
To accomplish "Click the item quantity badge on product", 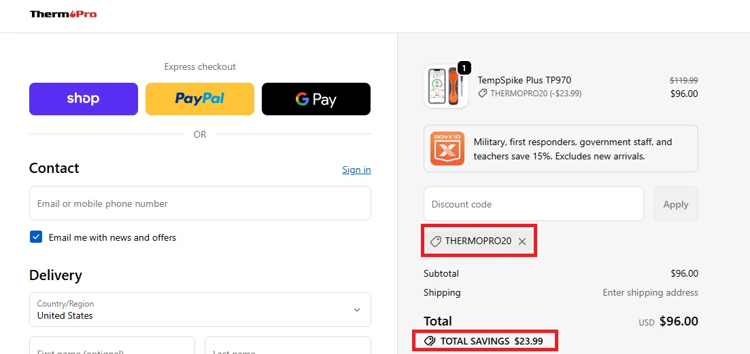I will pyautogui.click(x=464, y=68).
